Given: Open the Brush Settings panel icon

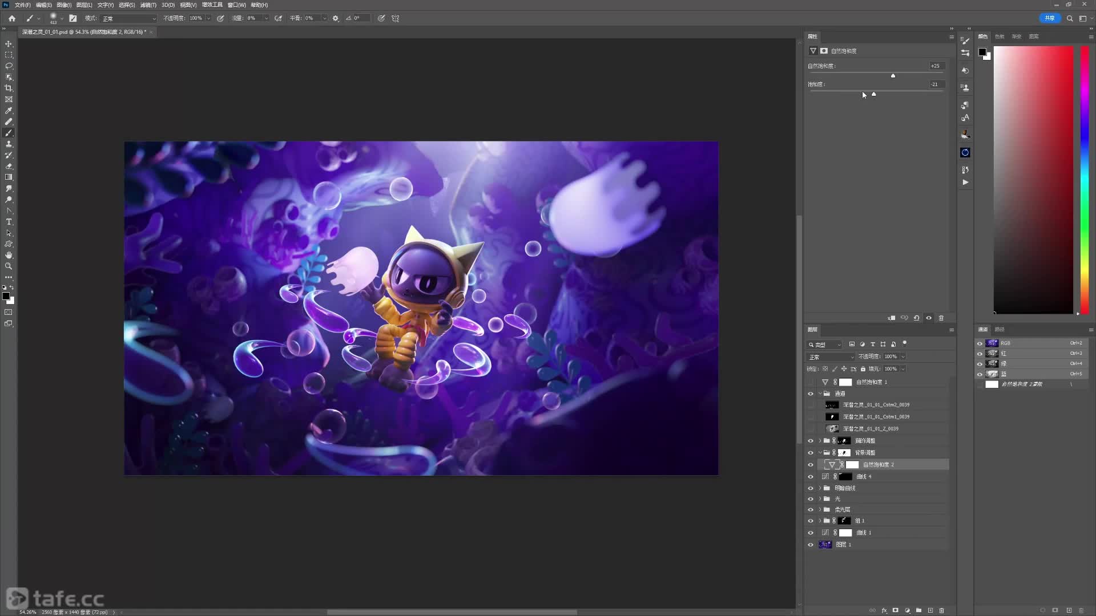Looking at the screenshot, I should click(x=965, y=41).
